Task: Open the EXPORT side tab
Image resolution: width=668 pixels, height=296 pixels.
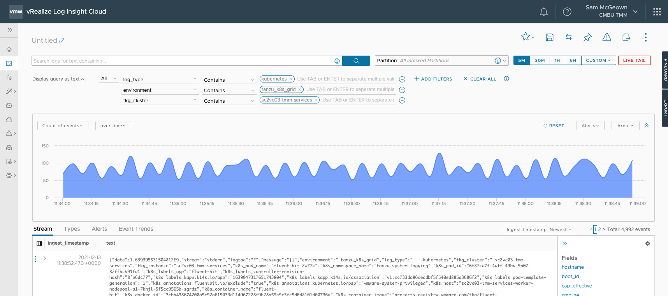Action: point(665,108)
